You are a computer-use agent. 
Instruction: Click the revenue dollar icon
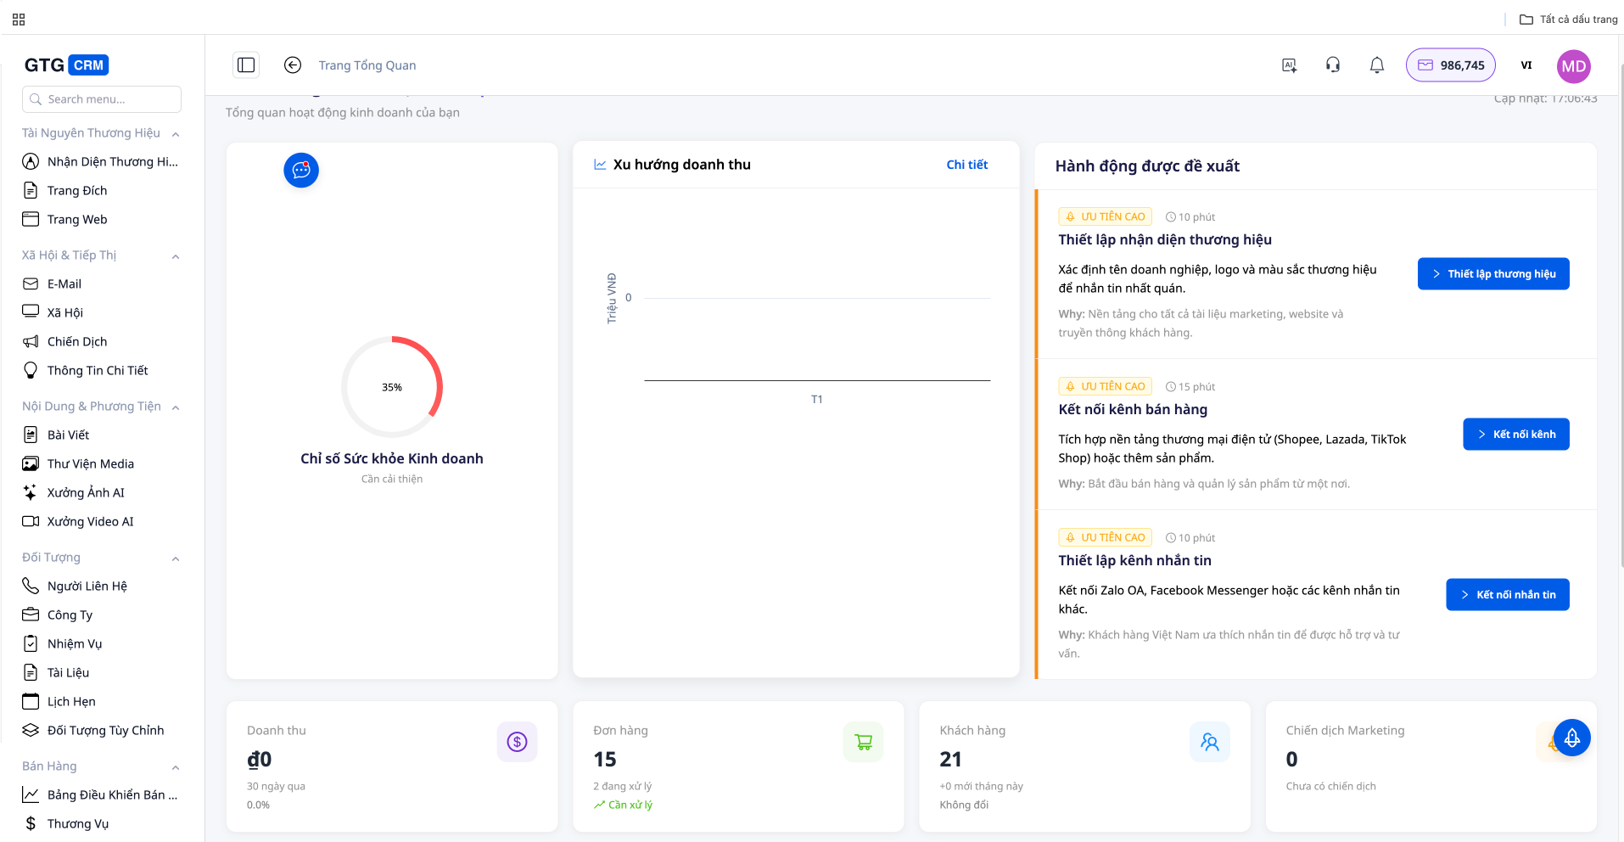point(517,742)
